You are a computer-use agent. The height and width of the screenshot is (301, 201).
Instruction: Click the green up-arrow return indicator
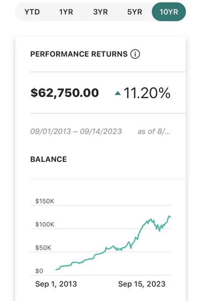[x=118, y=93]
